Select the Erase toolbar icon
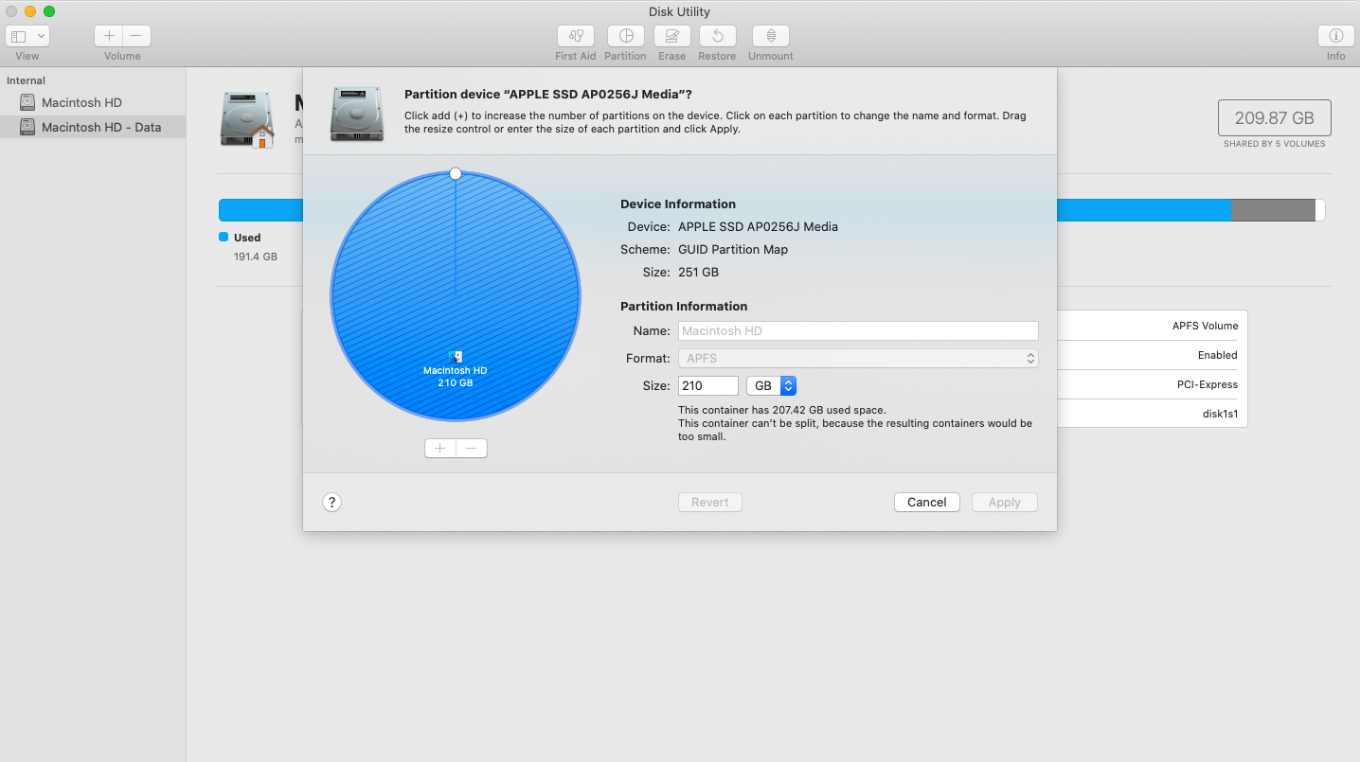 click(672, 36)
